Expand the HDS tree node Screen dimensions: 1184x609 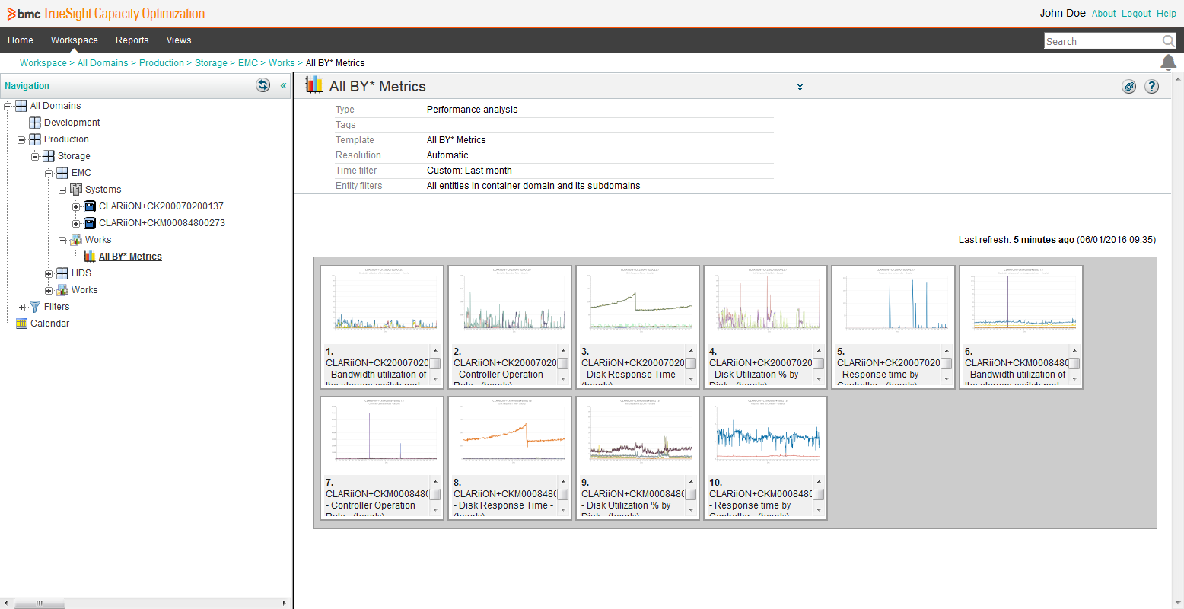point(49,273)
